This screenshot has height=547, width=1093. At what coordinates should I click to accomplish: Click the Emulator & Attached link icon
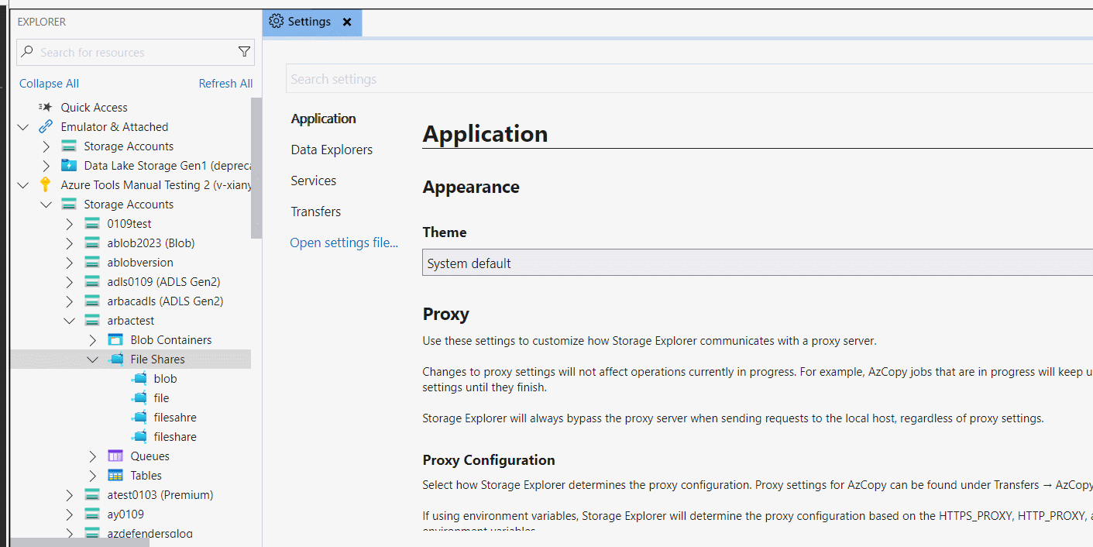[46, 127]
